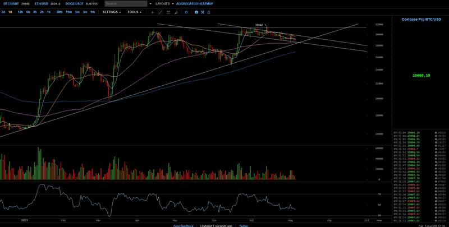
Task: Select the 3m timeframe
Action: [x=85, y=12]
